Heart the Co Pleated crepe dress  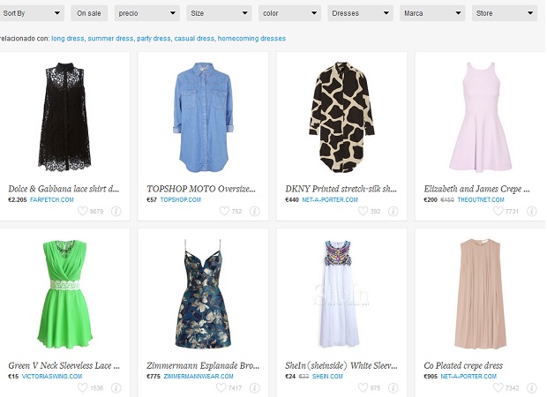pyautogui.click(x=498, y=387)
